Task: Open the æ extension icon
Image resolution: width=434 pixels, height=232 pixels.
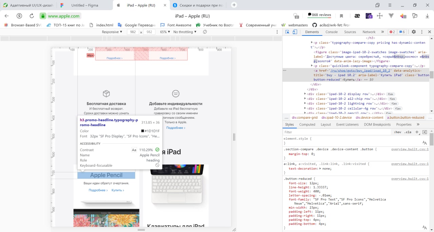Action: pos(357,16)
